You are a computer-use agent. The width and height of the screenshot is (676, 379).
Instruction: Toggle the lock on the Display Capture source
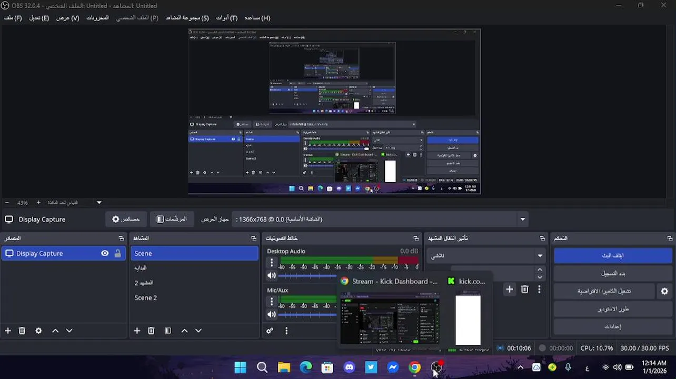[117, 253]
